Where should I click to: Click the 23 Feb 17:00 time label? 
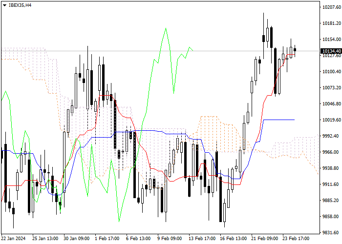click(x=296, y=239)
